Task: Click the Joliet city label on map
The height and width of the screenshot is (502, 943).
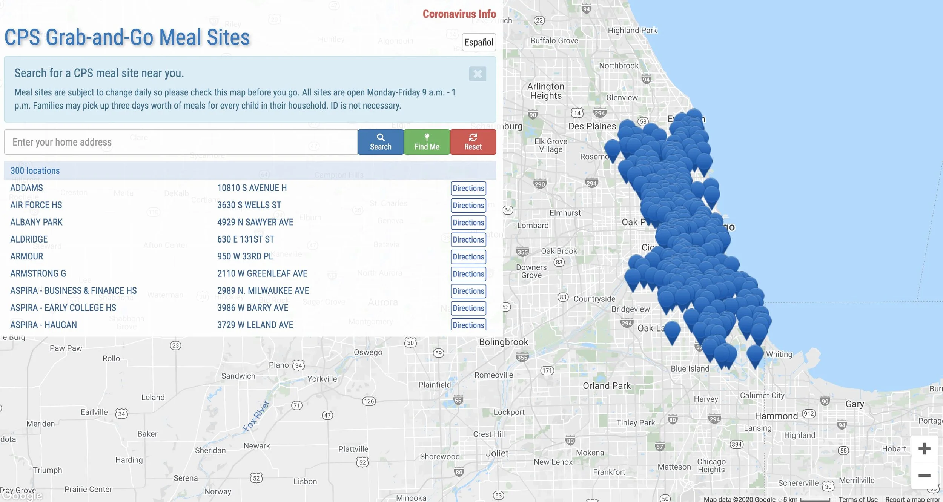Action: pos(497,453)
